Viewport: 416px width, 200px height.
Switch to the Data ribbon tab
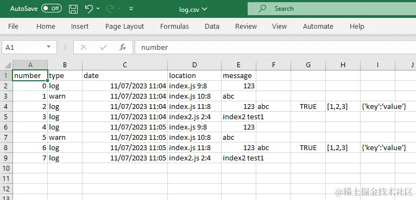coord(212,26)
